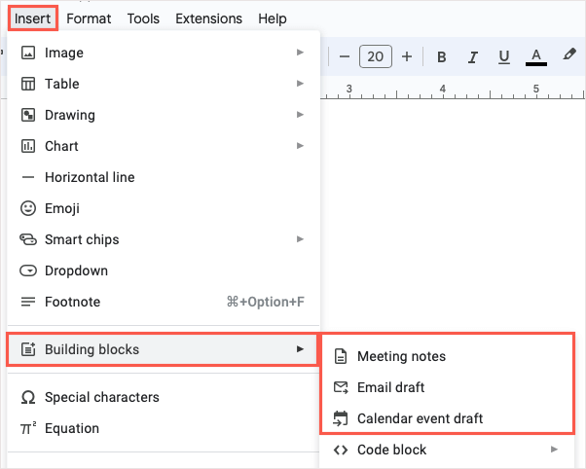Click the font size input field
The width and height of the screenshot is (586, 469).
376,57
